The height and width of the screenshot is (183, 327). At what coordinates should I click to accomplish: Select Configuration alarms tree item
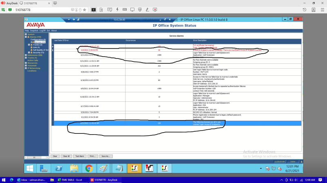(x=38, y=39)
